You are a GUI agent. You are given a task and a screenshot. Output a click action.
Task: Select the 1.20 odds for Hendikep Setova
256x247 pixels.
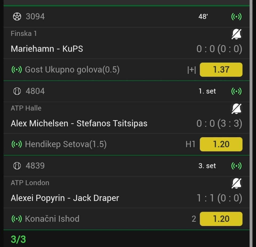(x=221, y=144)
